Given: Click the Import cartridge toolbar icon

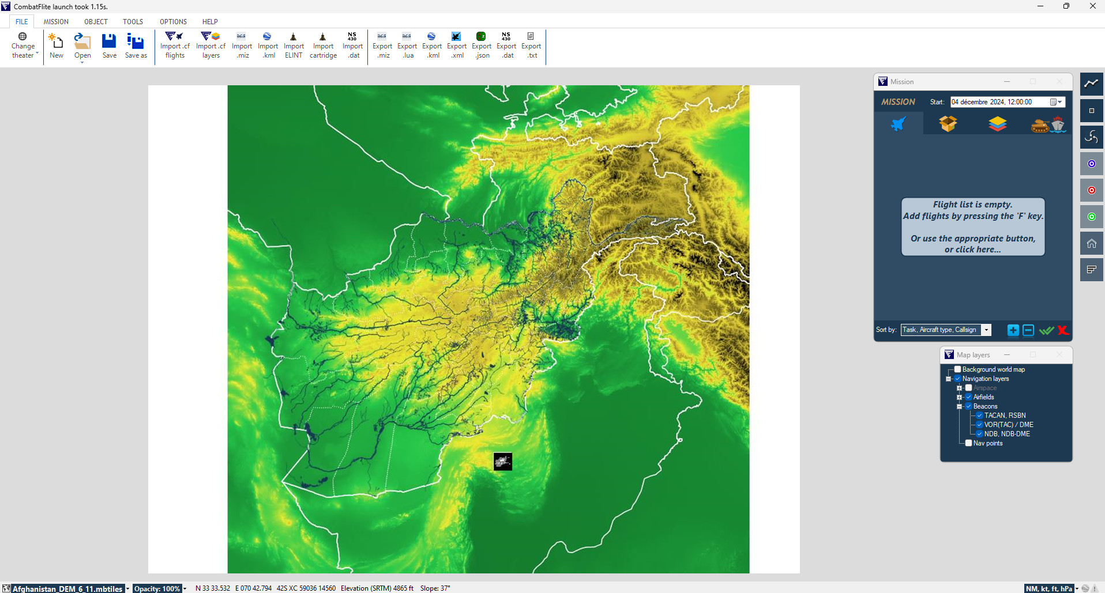Looking at the screenshot, I should click(x=323, y=45).
